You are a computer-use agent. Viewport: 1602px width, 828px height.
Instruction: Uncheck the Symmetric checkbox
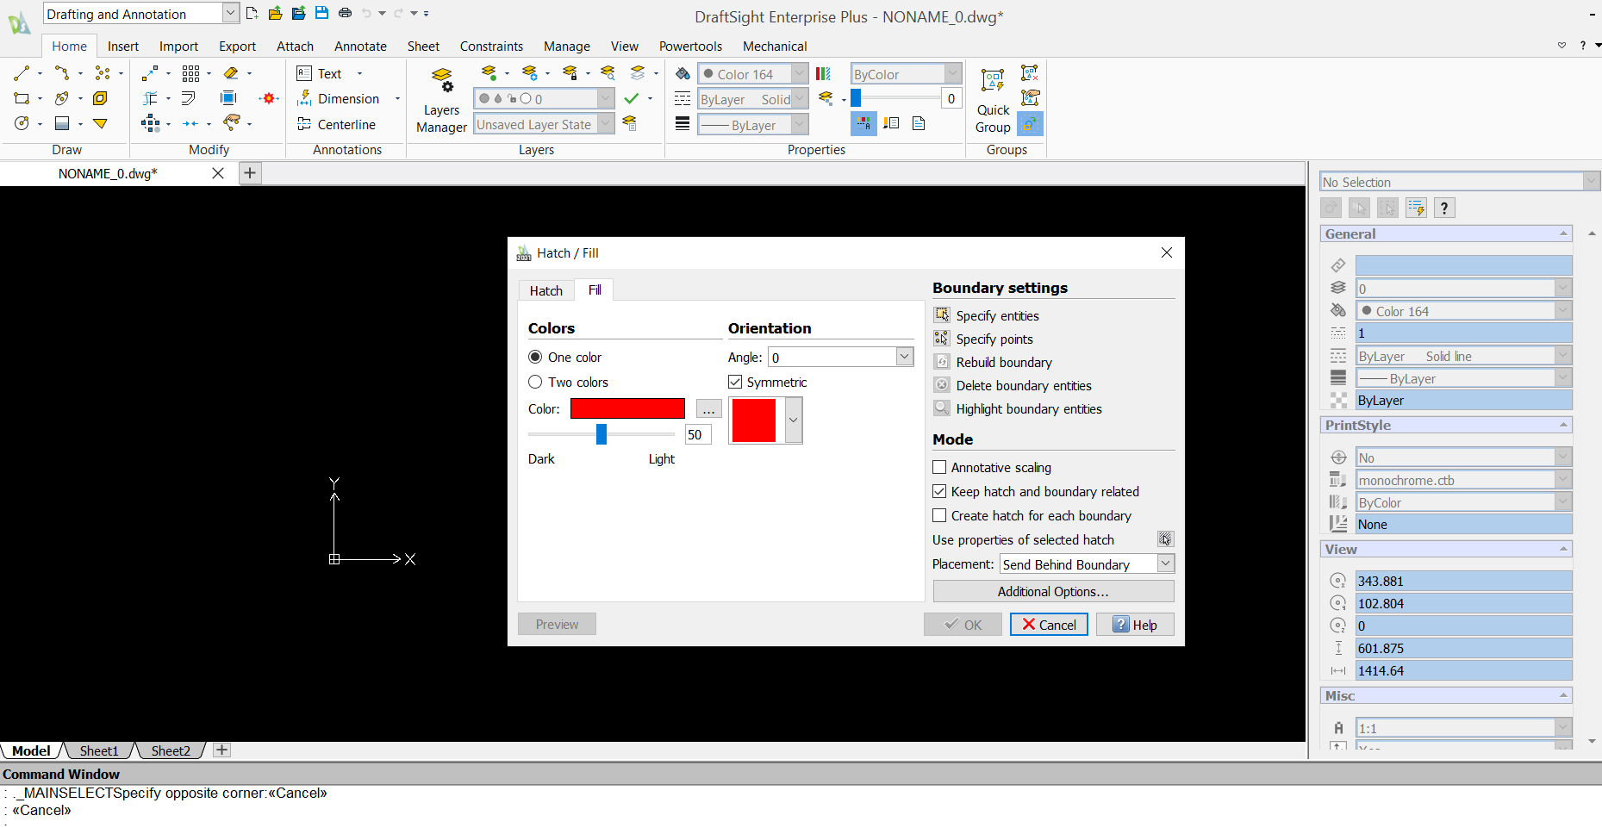[735, 382]
